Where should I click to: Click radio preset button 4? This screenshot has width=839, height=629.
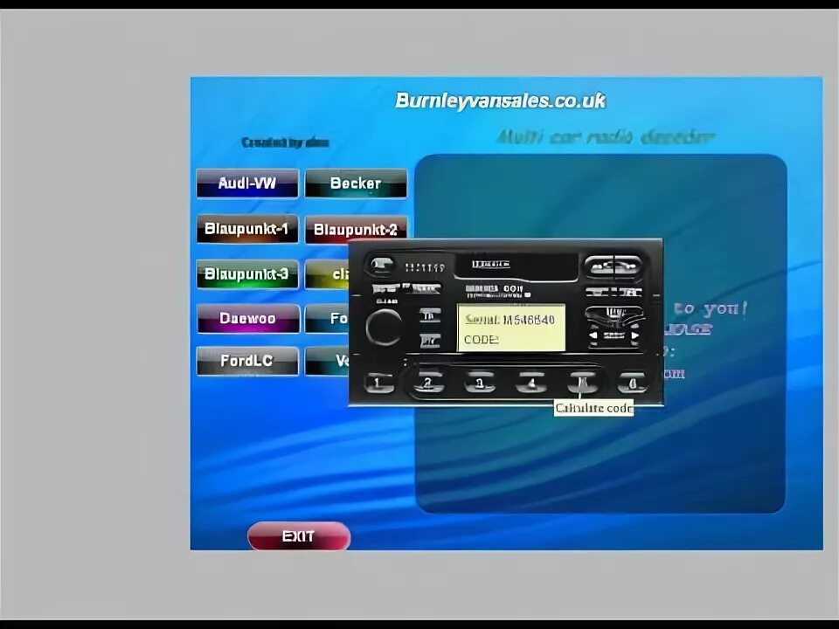click(530, 383)
